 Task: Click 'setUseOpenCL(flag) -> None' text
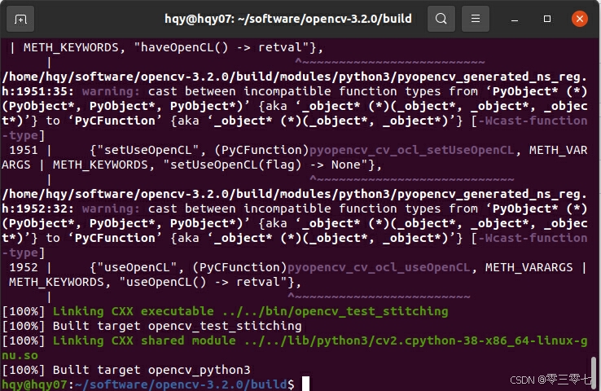point(265,165)
